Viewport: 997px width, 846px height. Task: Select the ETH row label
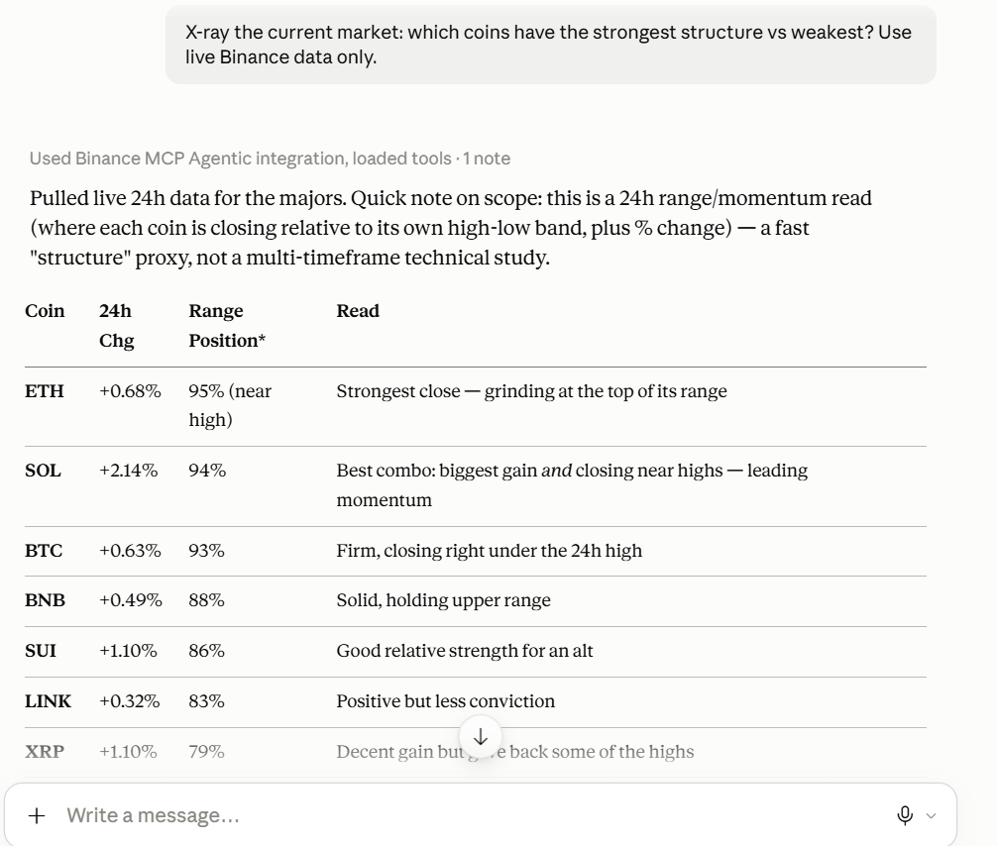[45, 391]
